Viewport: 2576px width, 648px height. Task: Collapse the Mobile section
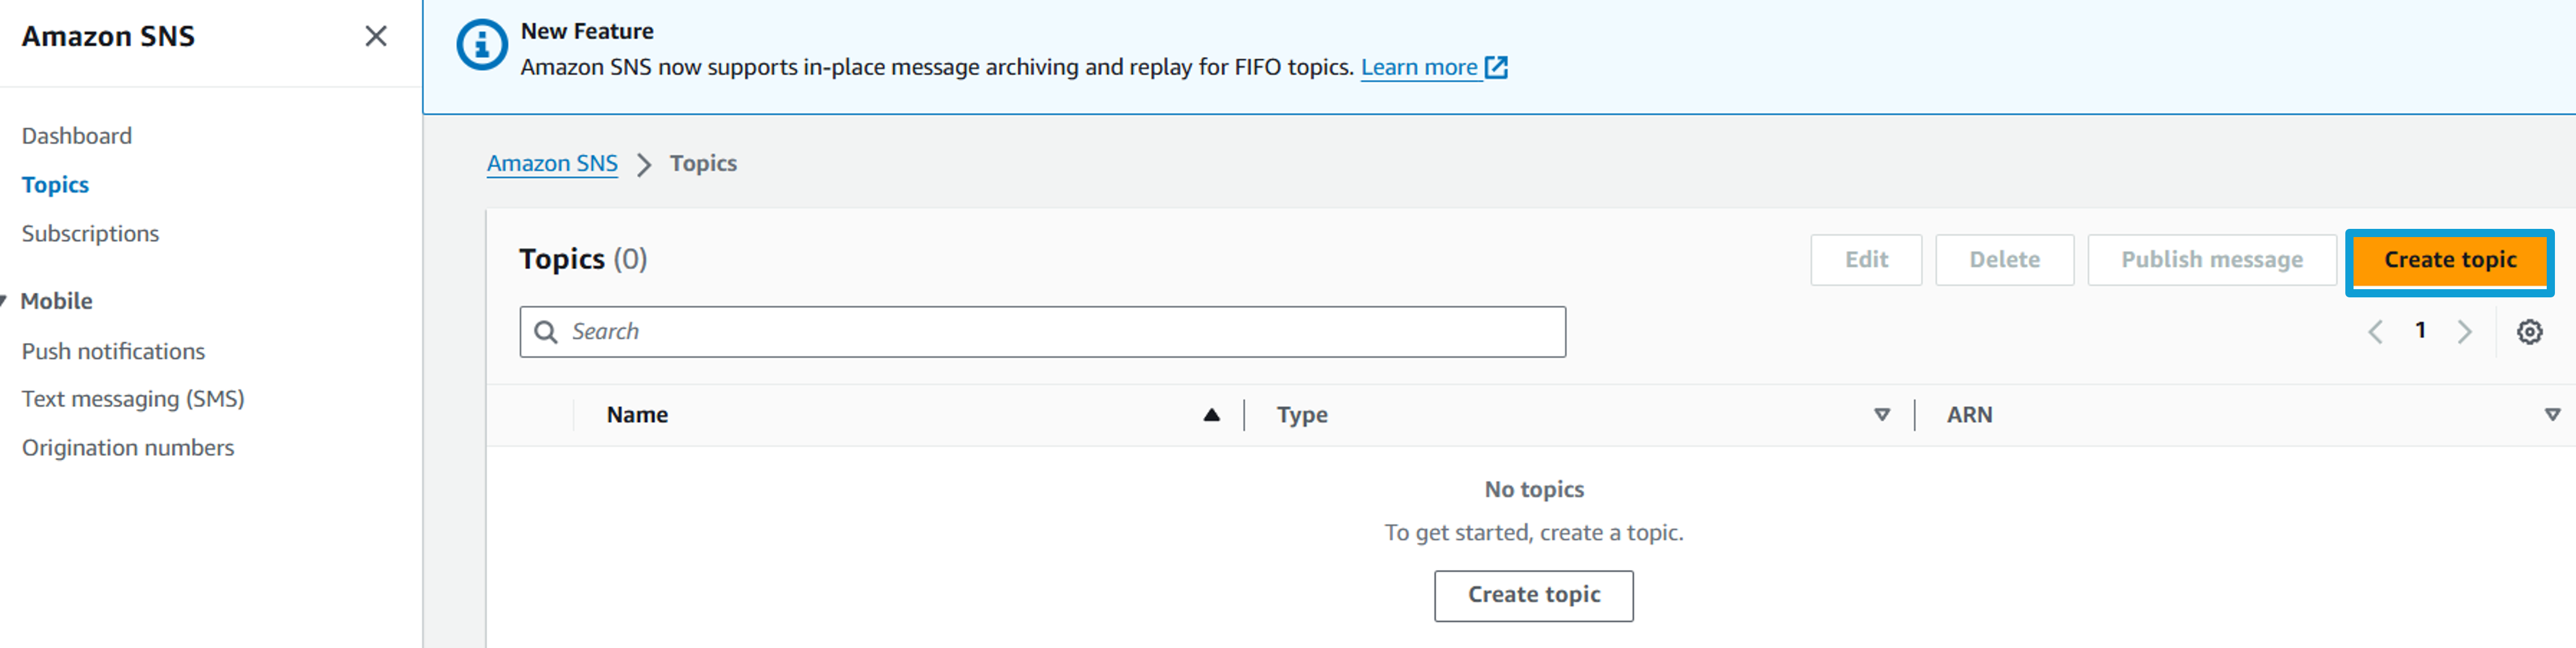tap(3, 301)
